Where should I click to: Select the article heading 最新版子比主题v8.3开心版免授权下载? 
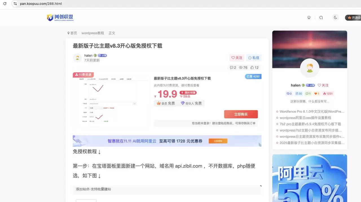(x=118, y=46)
